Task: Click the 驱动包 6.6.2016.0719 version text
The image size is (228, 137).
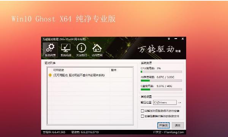Action: click(x=85, y=132)
